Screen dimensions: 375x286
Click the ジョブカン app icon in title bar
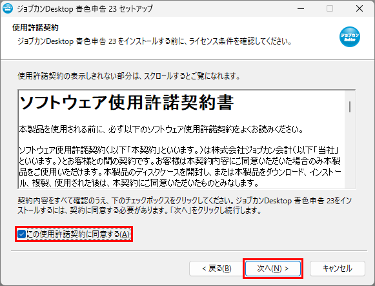tap(8, 8)
